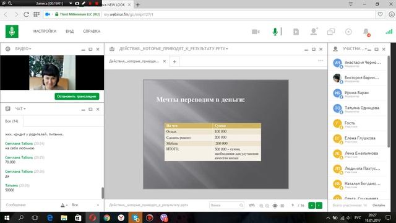This screenshot has height=223, width=396.
Task: Select the Все (14) chat tab
Action: click(x=12, y=121)
